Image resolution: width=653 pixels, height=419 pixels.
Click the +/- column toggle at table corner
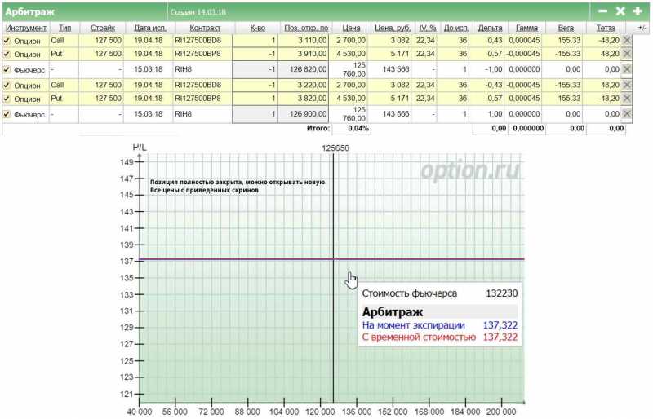642,28
